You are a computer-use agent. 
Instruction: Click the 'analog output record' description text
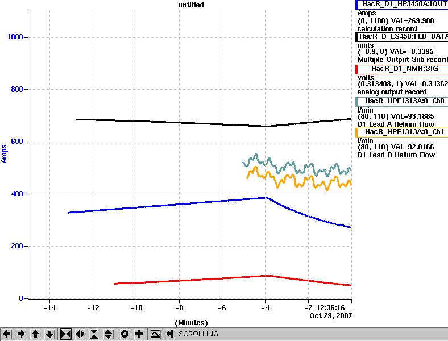392,92
